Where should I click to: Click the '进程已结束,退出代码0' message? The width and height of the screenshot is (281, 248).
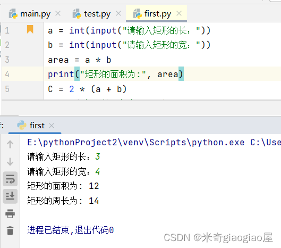(71, 230)
